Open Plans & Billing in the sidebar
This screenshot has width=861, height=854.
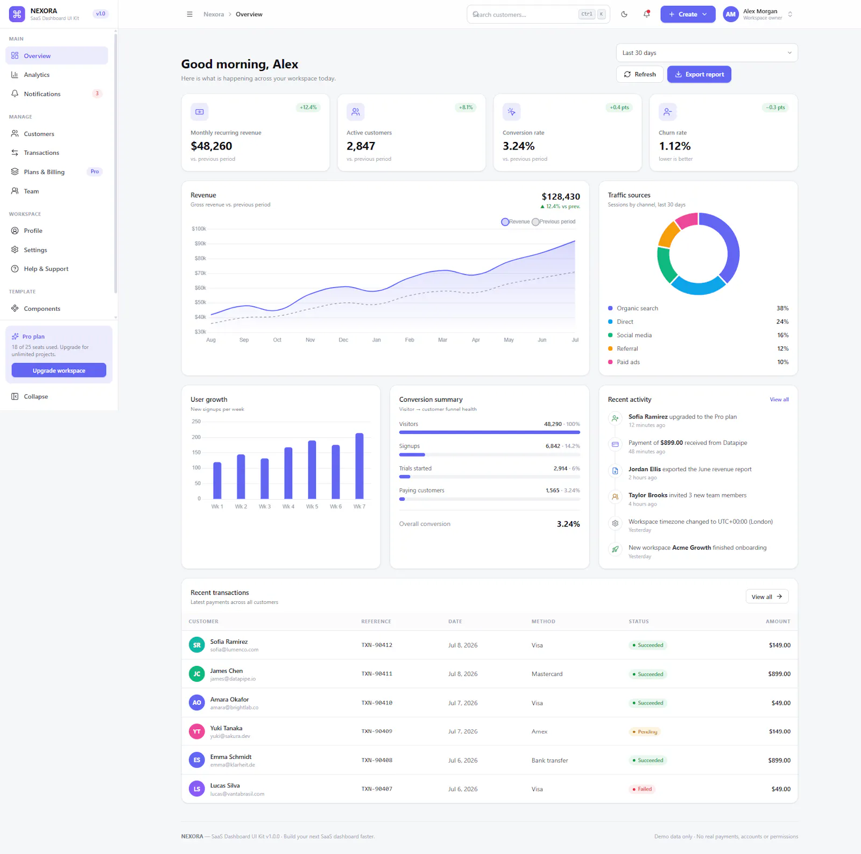[x=57, y=172]
